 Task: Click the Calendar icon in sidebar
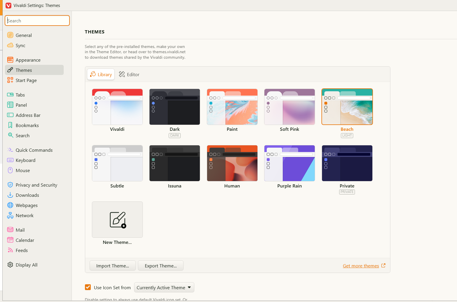coord(10,240)
